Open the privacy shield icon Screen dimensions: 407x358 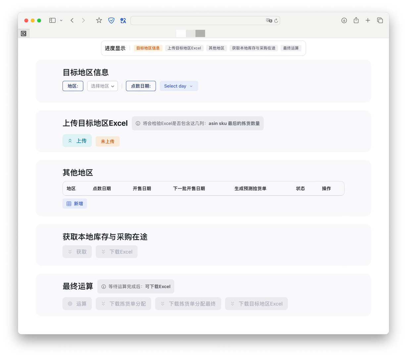pyautogui.click(x=112, y=21)
